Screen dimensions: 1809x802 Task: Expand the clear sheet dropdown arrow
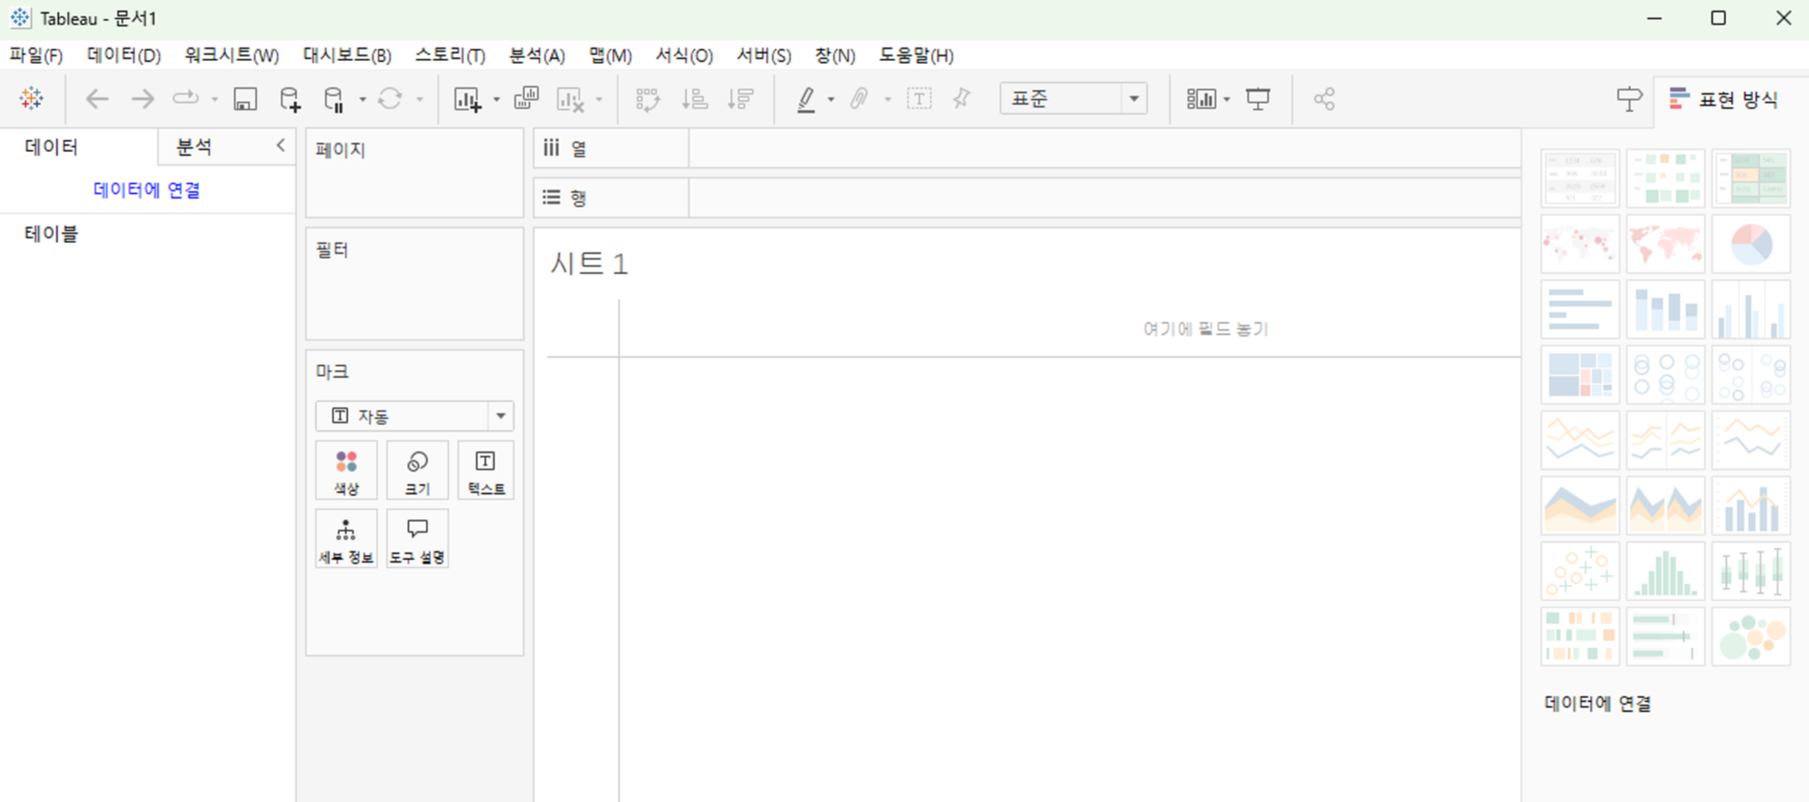coord(598,99)
